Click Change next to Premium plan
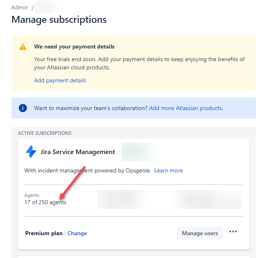The height and width of the screenshot is (258, 269). click(77, 233)
